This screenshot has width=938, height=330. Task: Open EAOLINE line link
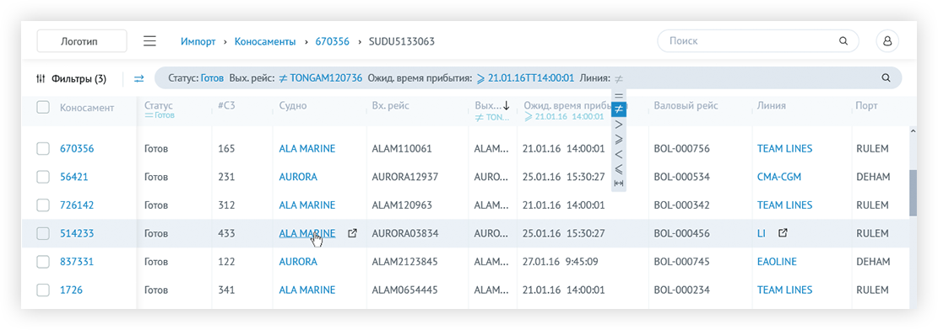pyautogui.click(x=777, y=262)
